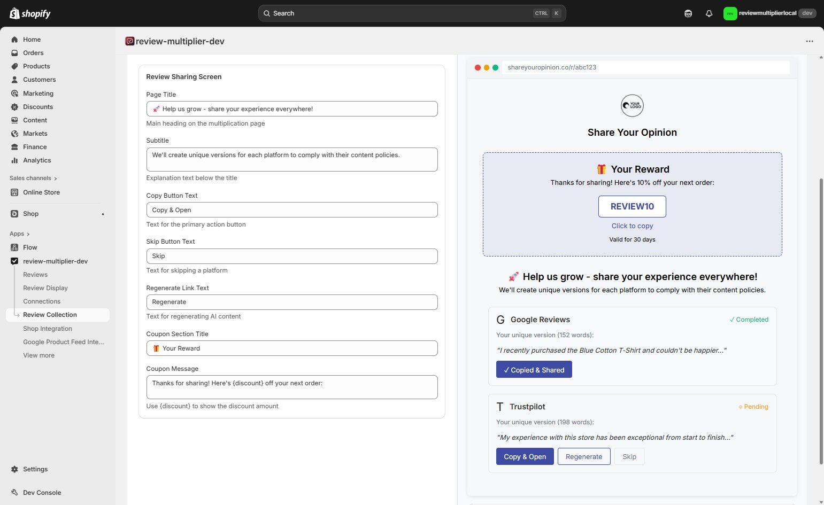Click the app icon beside review-multiplier-dev page title
This screenshot has width=824, height=505.
pyautogui.click(x=129, y=41)
